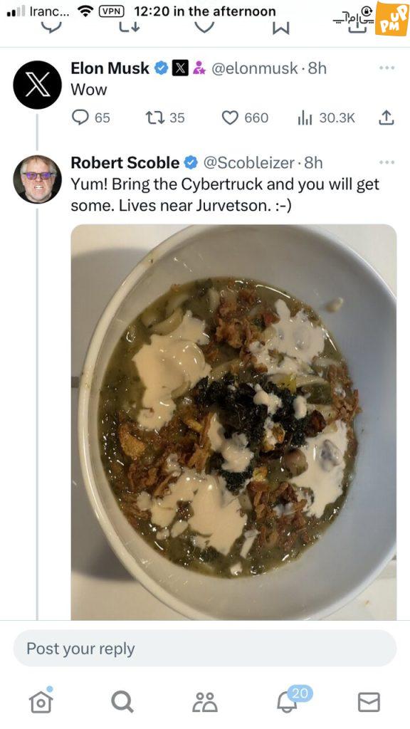Image resolution: width=410 pixels, height=729 pixels.
Task: Tap Elon Musk's X affiliation badge
Action: (180, 68)
